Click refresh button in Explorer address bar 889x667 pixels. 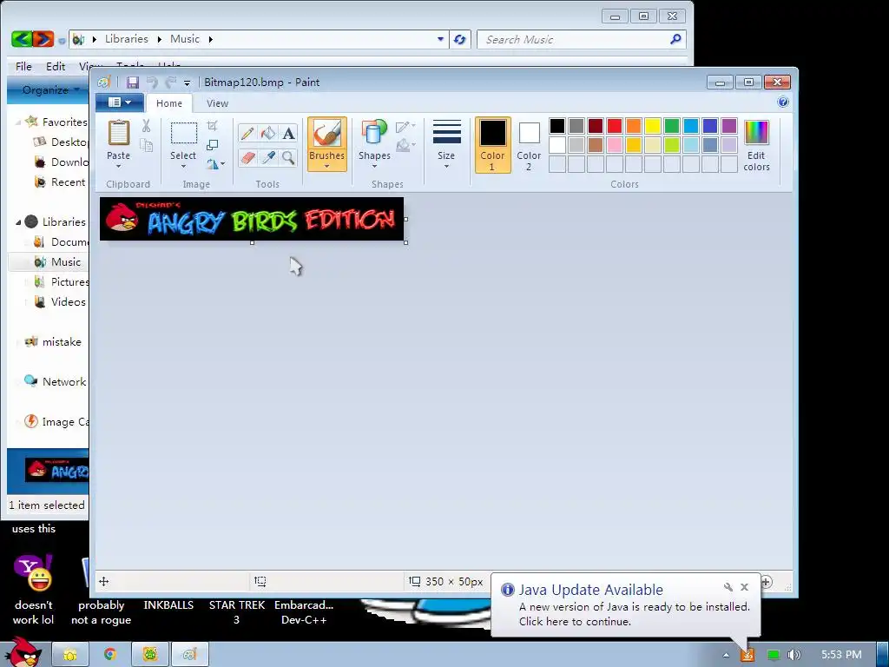point(460,39)
